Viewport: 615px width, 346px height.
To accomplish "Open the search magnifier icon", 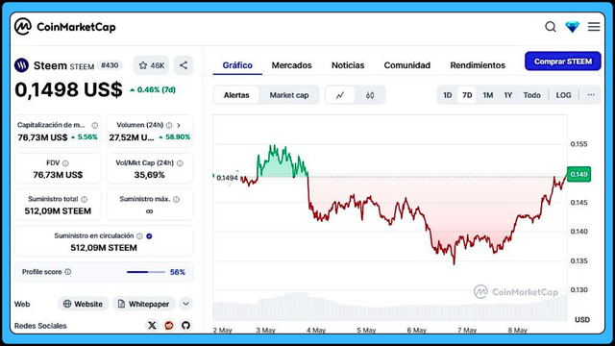I will (551, 27).
